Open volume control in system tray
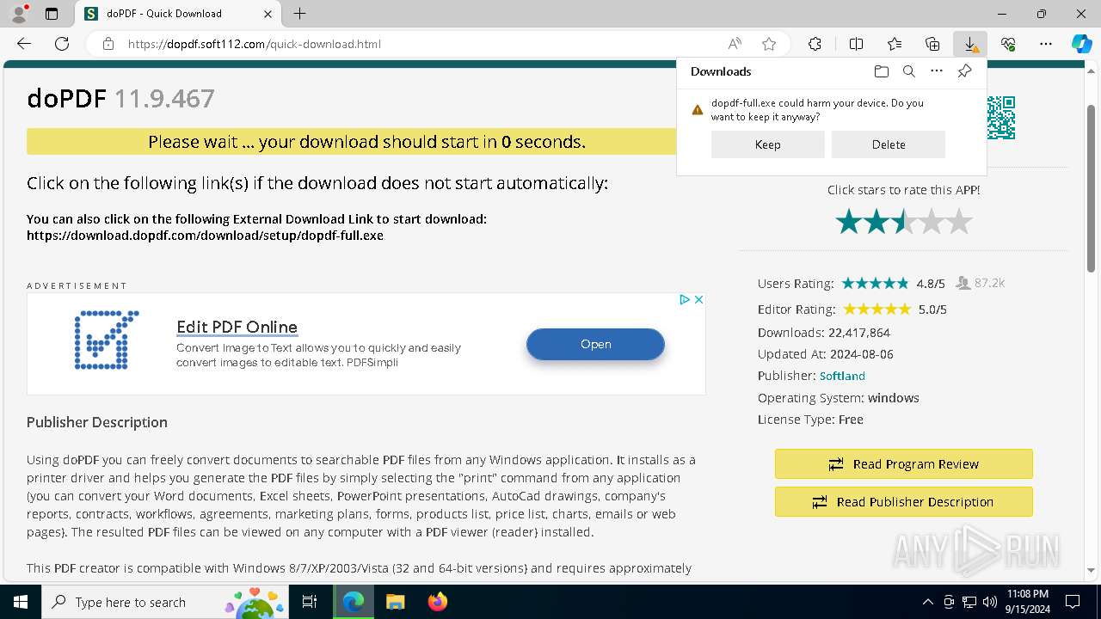Screen dimensions: 1101x619 [989, 602]
